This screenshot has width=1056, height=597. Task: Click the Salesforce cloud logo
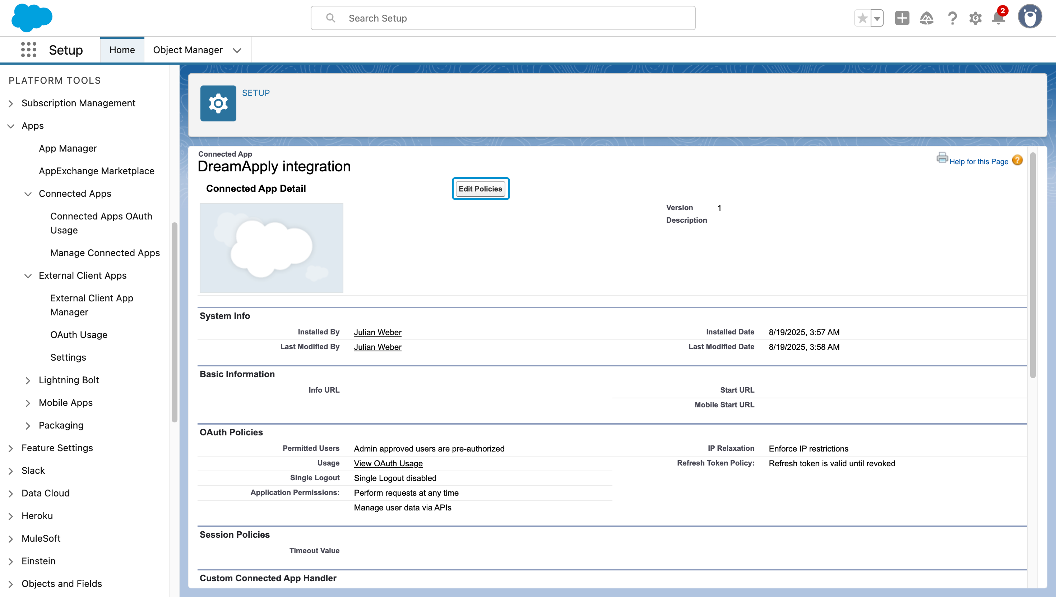[32, 18]
